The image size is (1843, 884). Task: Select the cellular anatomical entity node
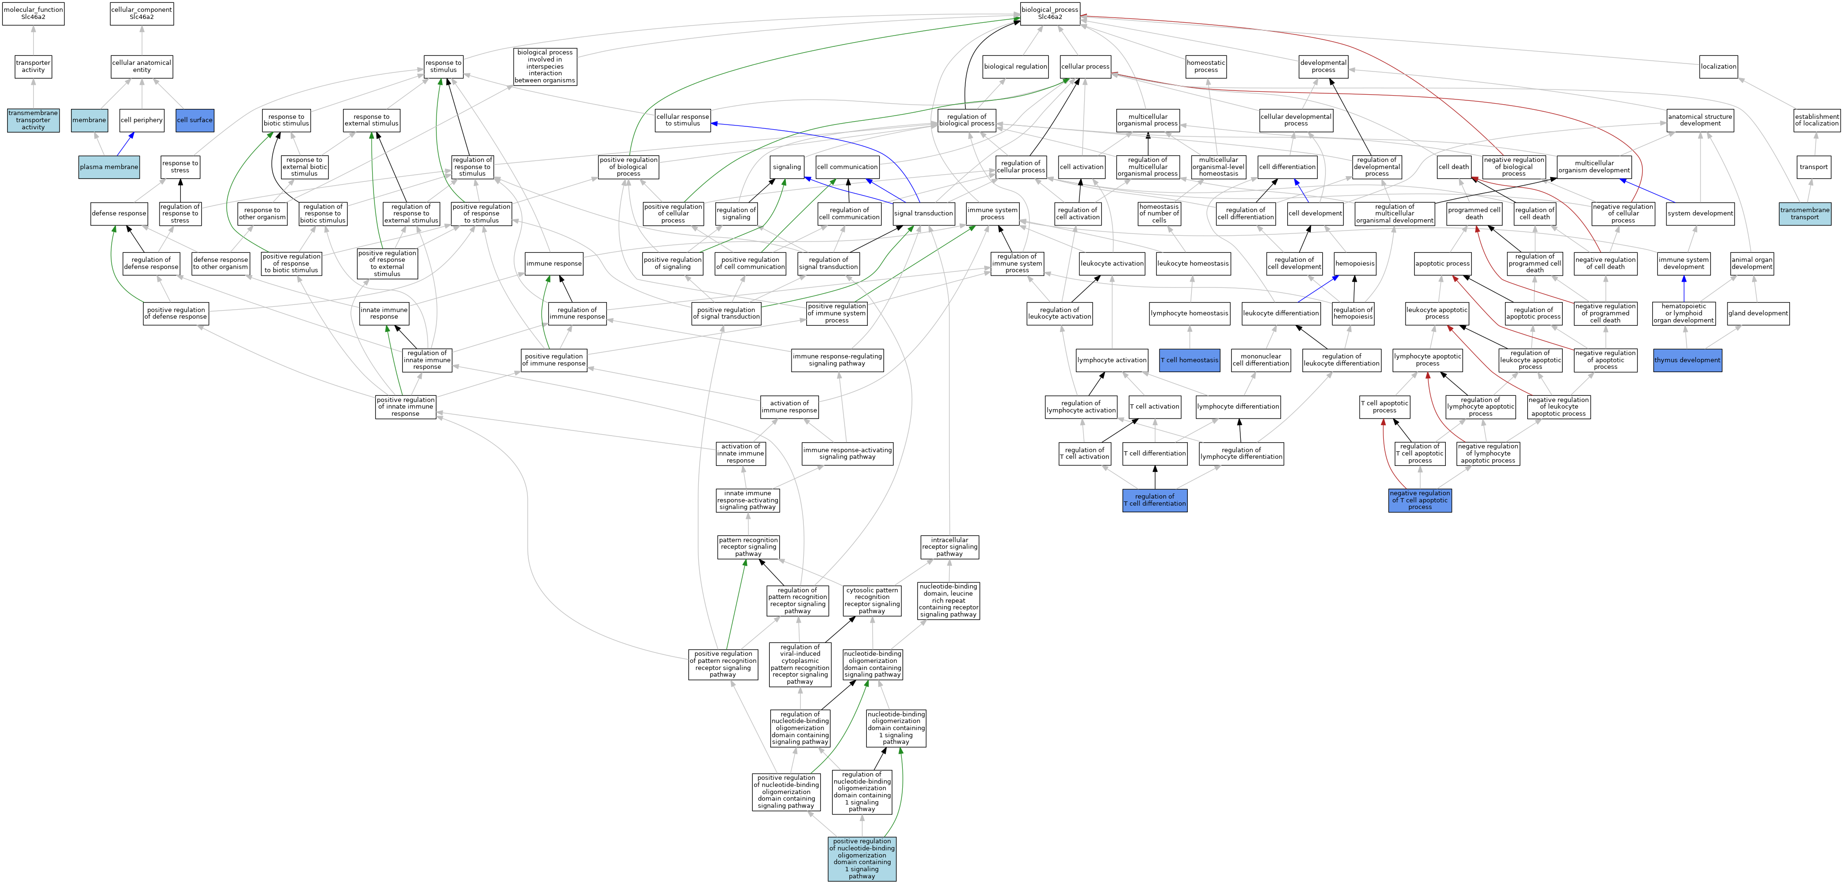(x=142, y=67)
